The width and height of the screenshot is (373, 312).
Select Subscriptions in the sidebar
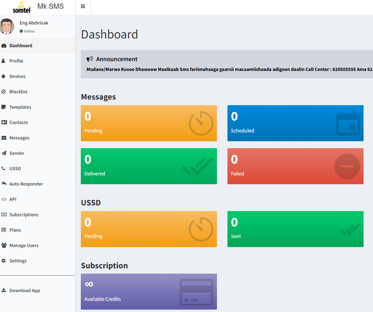point(24,215)
